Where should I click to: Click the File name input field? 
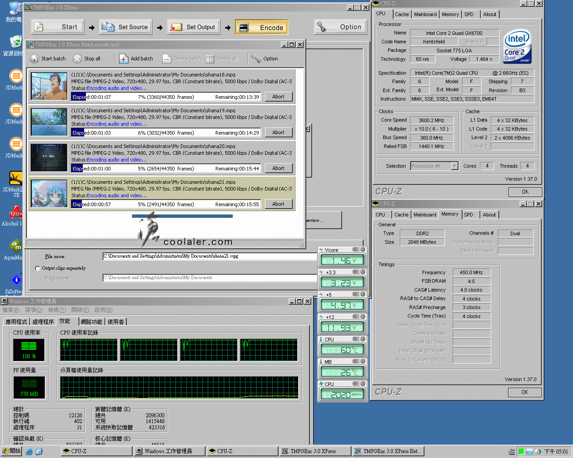[x=210, y=256]
